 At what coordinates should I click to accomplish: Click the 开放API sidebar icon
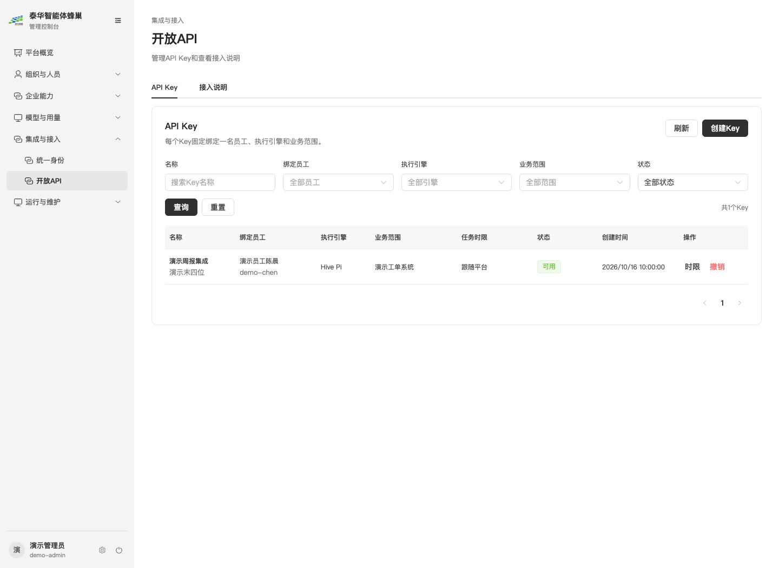(x=29, y=181)
